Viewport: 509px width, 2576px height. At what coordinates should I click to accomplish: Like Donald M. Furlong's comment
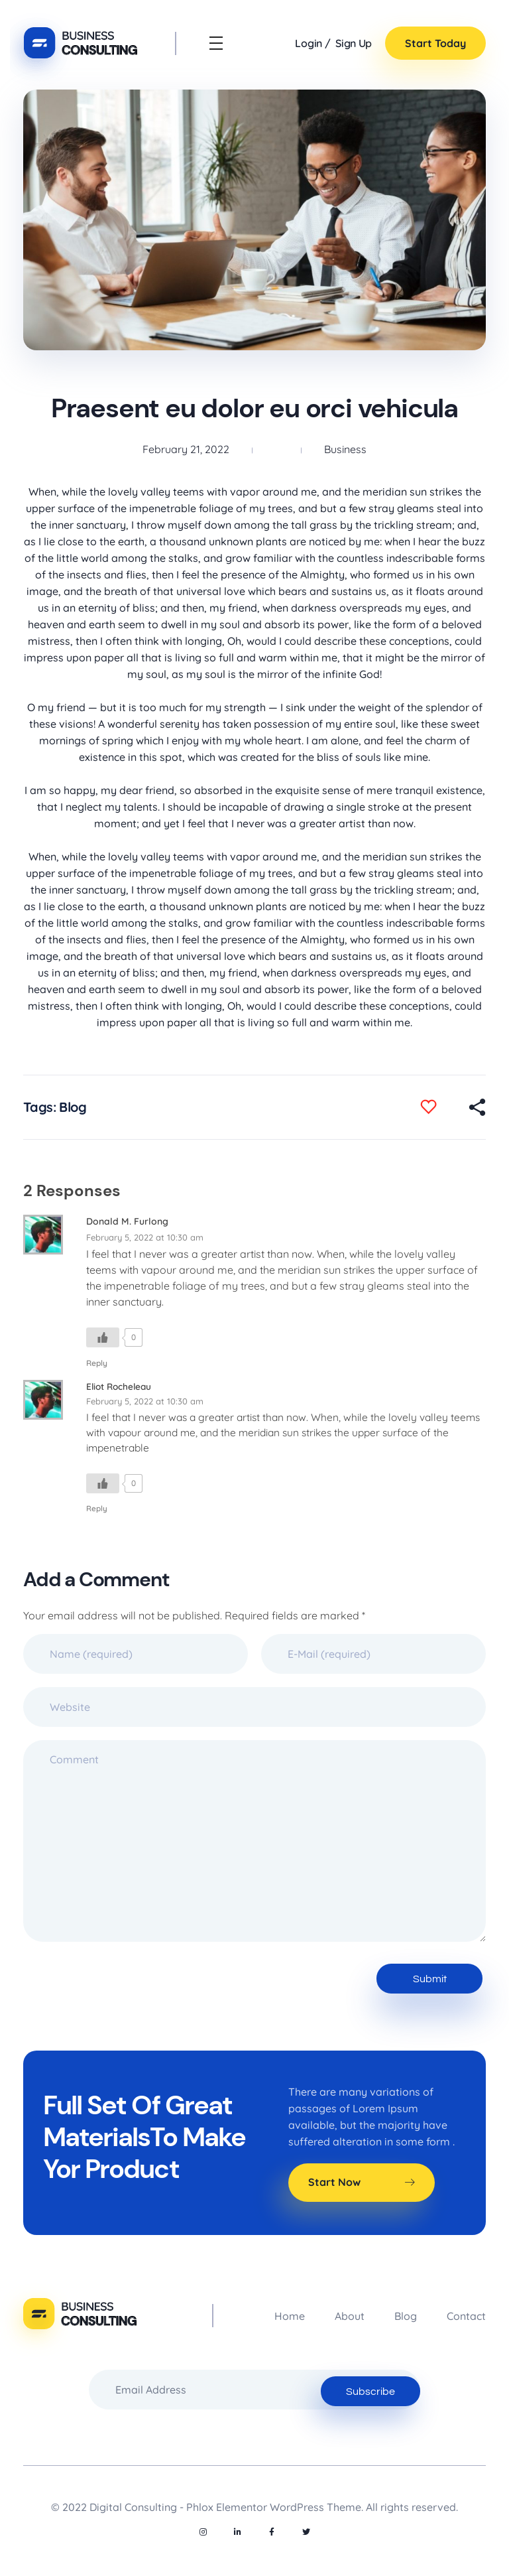[102, 1337]
